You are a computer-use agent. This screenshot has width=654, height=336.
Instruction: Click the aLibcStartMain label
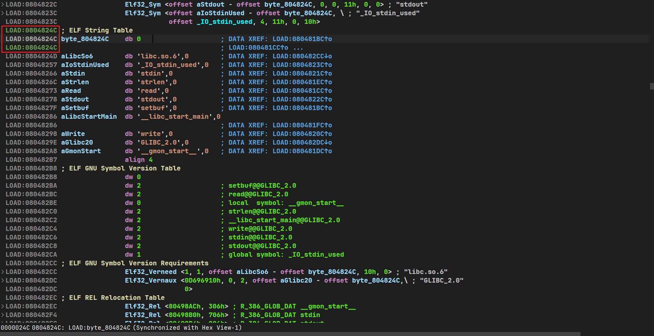pyautogui.click(x=89, y=117)
